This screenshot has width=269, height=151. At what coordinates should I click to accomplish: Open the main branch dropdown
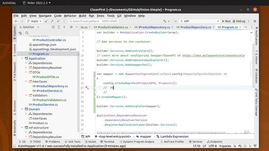click(x=34, y=21)
